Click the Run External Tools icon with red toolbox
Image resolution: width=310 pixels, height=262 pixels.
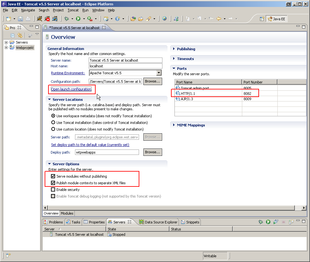(90, 19)
